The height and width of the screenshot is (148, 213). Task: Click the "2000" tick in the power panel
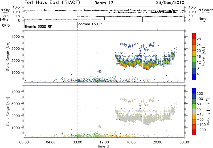point(15,60)
